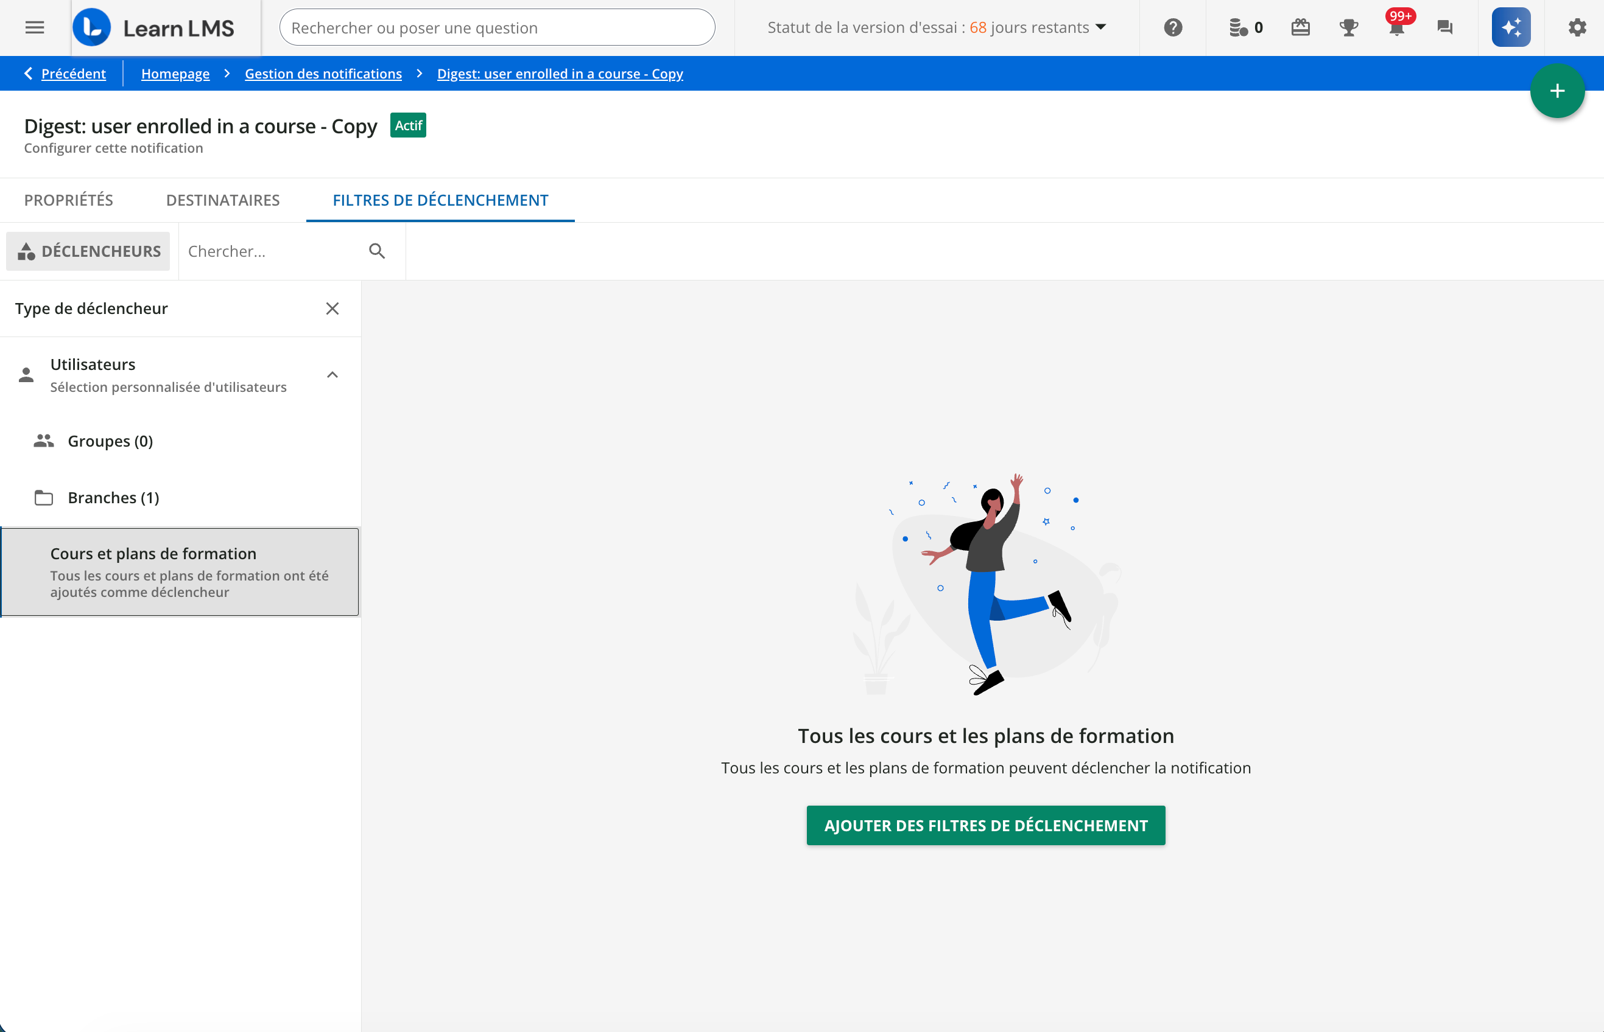Follow the Gestion des notifications breadcrumb link

click(323, 74)
